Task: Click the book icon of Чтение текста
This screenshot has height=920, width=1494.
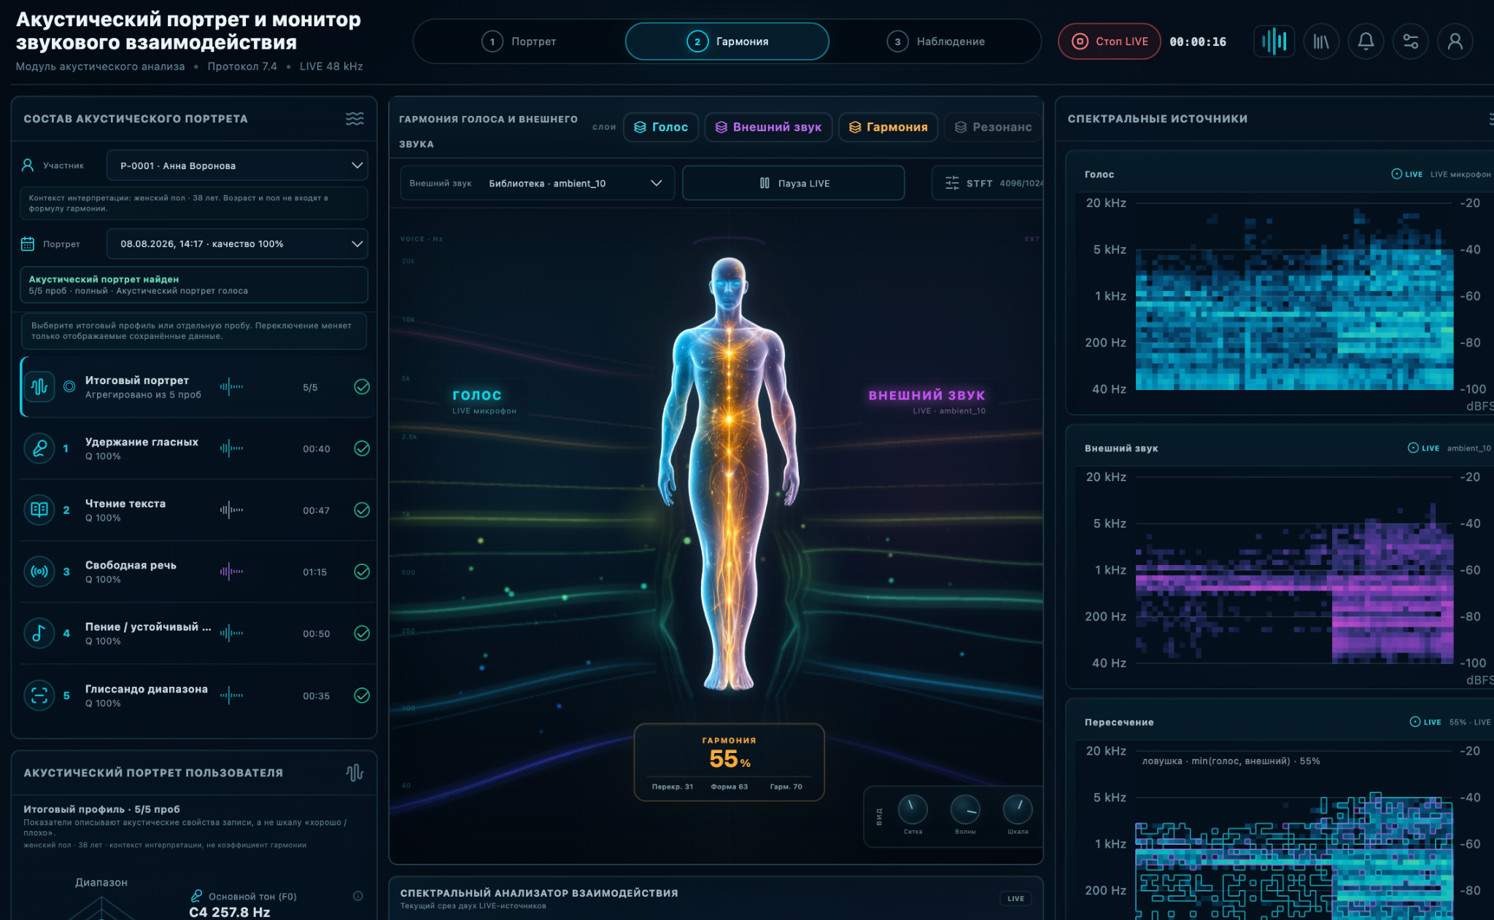Action: 39,510
